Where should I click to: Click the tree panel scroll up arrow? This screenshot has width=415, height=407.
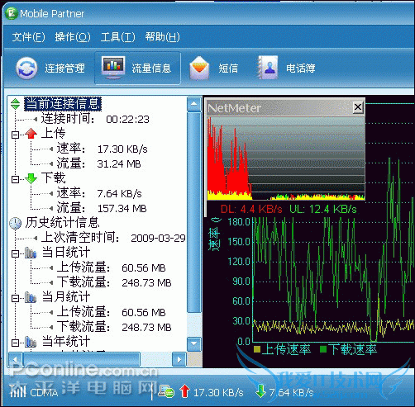(x=194, y=104)
